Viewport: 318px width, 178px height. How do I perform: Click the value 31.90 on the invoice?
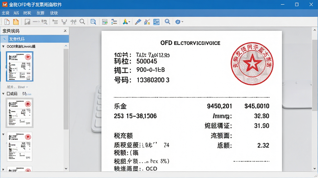tap(261, 126)
